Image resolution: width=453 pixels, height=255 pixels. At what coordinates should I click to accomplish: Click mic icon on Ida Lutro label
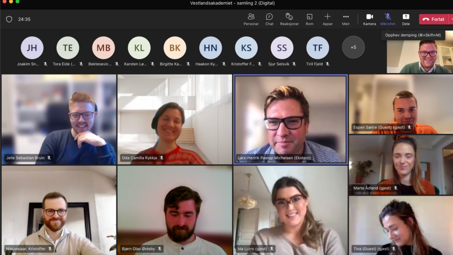coord(272,249)
